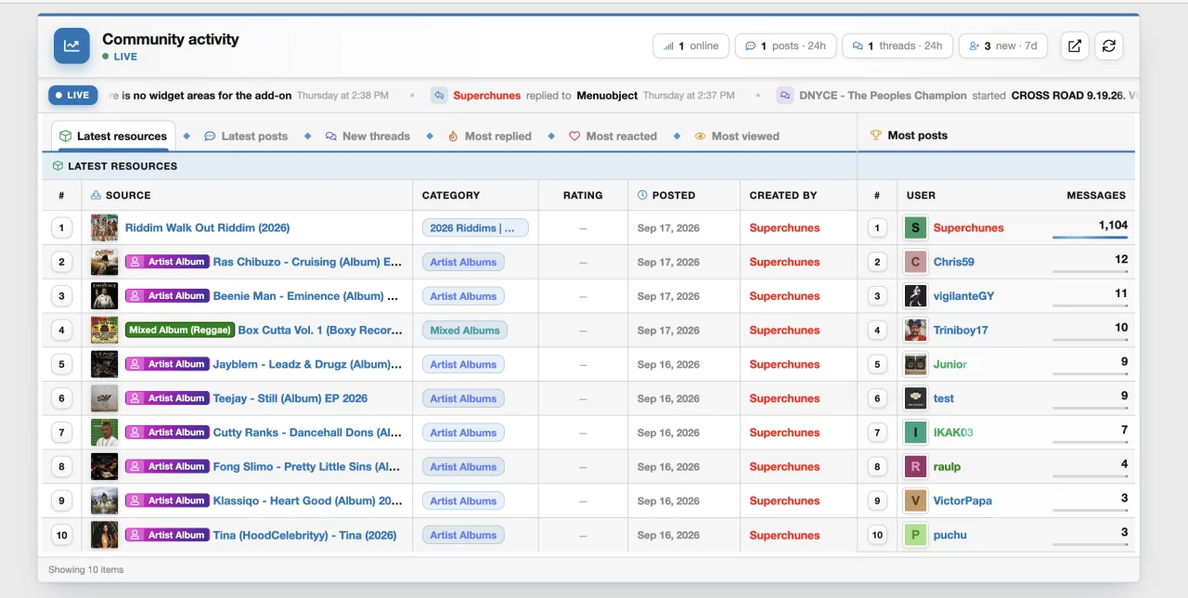This screenshot has width=1188, height=598.
Task: Click the Posted column clock icon
Action: click(642, 195)
